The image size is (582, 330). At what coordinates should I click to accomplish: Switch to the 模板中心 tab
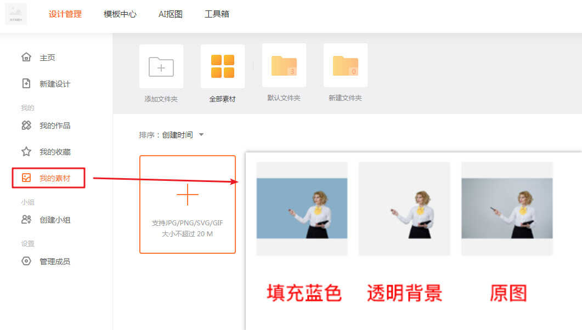coord(120,14)
